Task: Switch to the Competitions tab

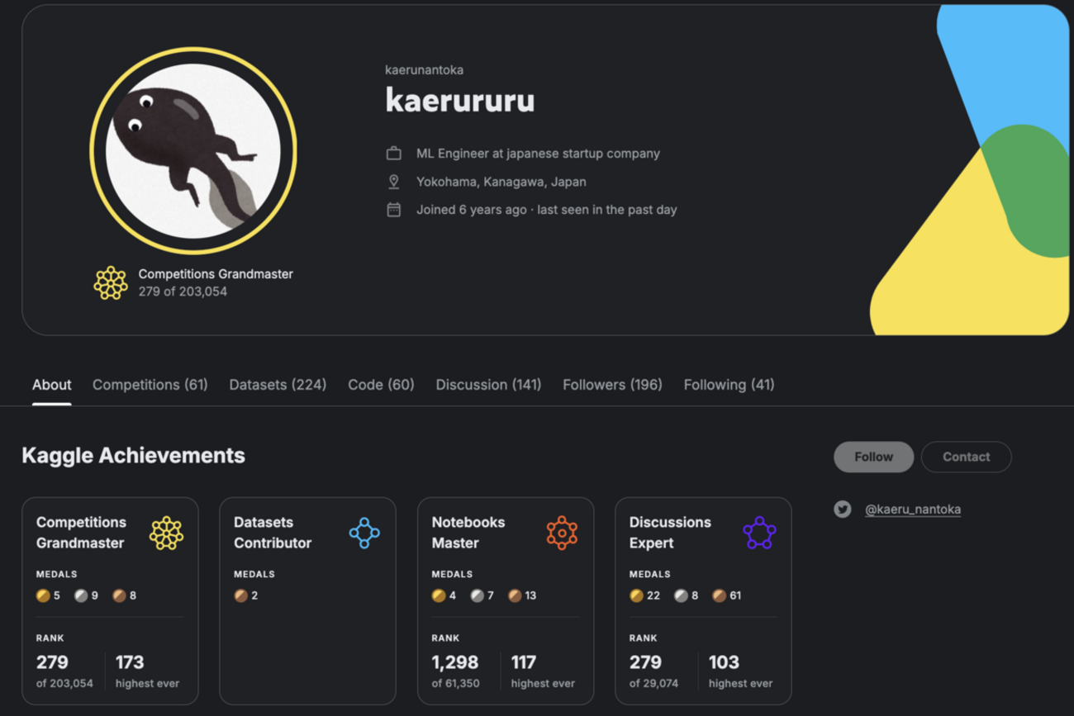Action: tap(150, 384)
